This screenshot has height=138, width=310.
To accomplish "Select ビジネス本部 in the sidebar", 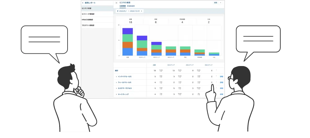I will click(x=97, y=8).
